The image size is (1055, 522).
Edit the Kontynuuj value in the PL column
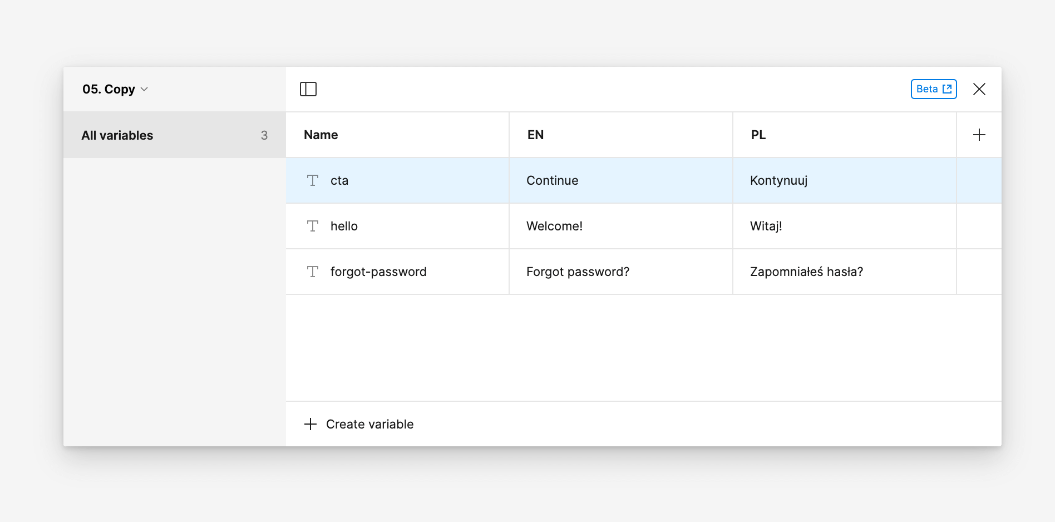(778, 180)
